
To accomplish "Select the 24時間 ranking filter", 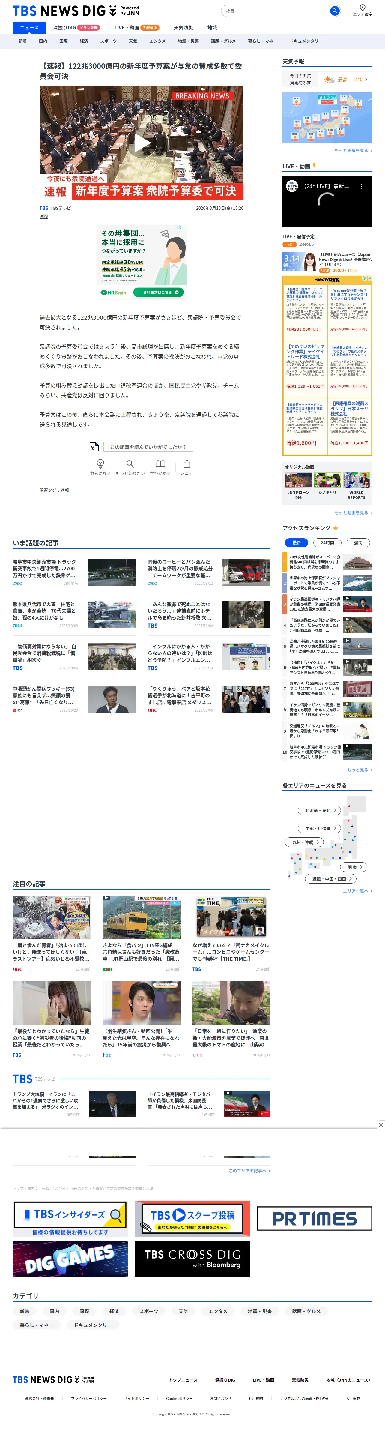I will [x=327, y=542].
